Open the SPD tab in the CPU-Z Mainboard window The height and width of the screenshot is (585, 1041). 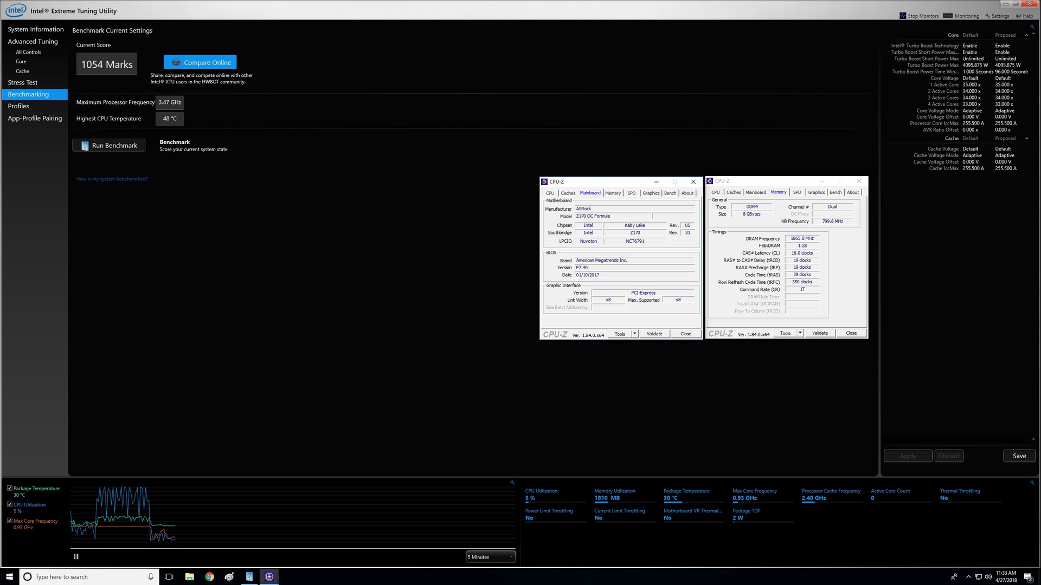[631, 193]
